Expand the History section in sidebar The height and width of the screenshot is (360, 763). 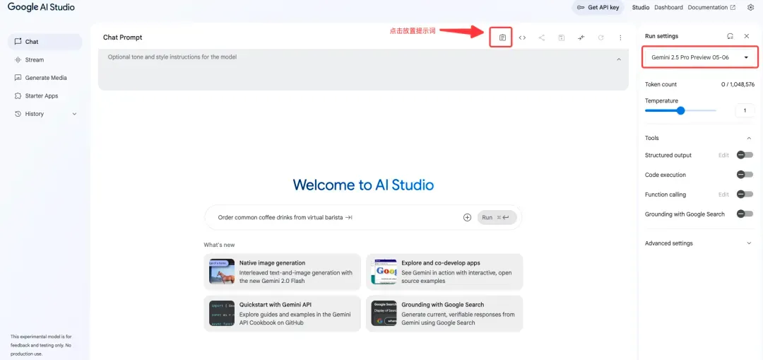point(74,114)
